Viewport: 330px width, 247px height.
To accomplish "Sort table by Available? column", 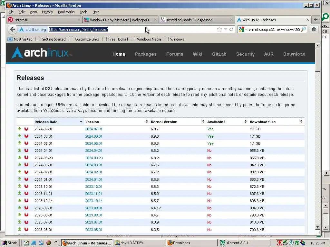I will (227, 122).
